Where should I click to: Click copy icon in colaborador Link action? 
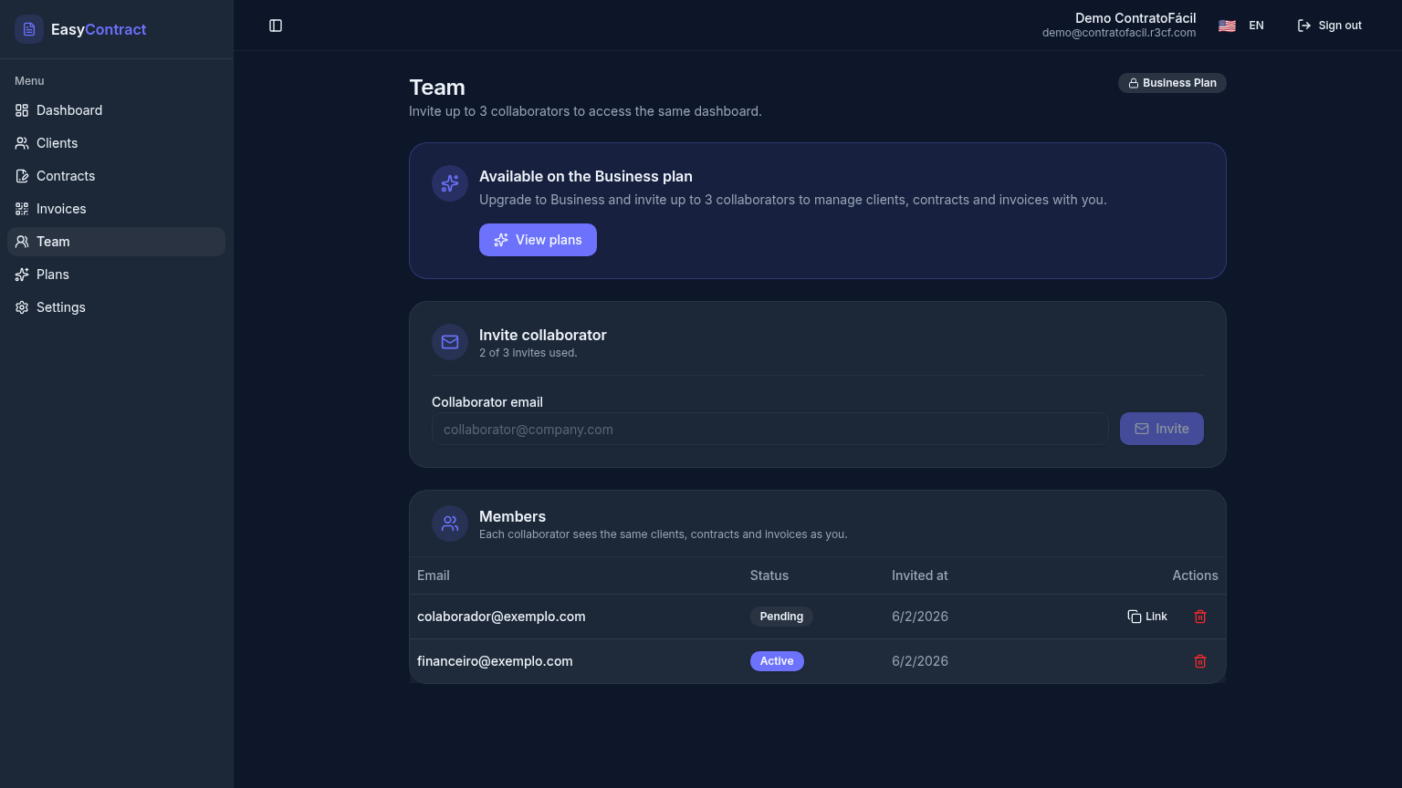[1135, 617]
